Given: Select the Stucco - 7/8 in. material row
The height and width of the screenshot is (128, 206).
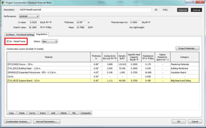Looking at the screenshot, I should coord(103,64).
